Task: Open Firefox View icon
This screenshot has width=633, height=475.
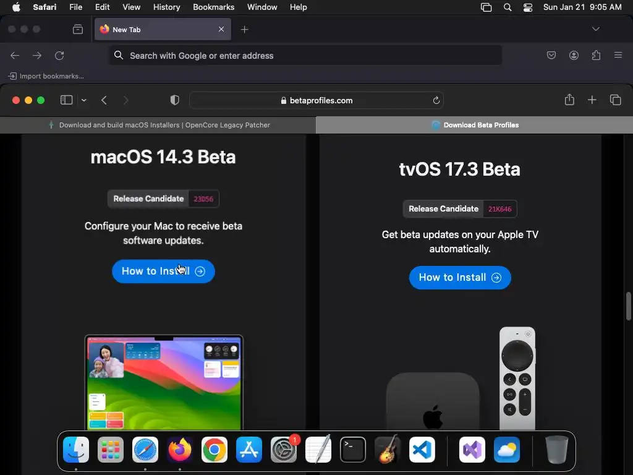Action: click(x=78, y=29)
